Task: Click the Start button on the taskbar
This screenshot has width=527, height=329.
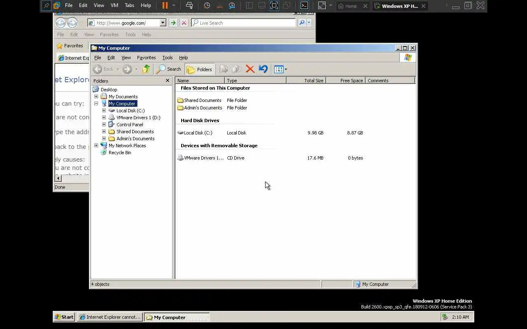Action: click(x=64, y=317)
